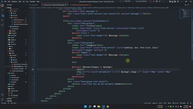Open the notifications bell in status bar
193x109 pixels.
[x=191, y=103]
